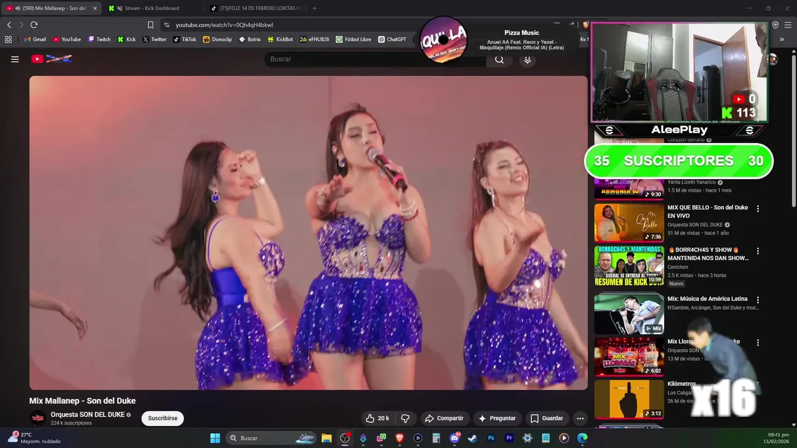Dislike the video with thumbs down

pyautogui.click(x=405, y=418)
